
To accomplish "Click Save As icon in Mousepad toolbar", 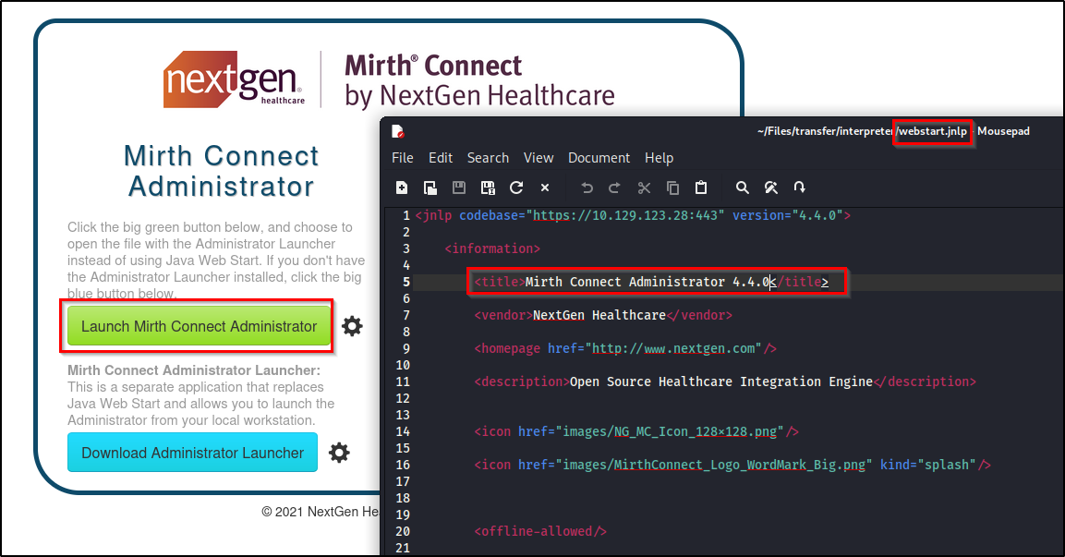I will (x=488, y=188).
